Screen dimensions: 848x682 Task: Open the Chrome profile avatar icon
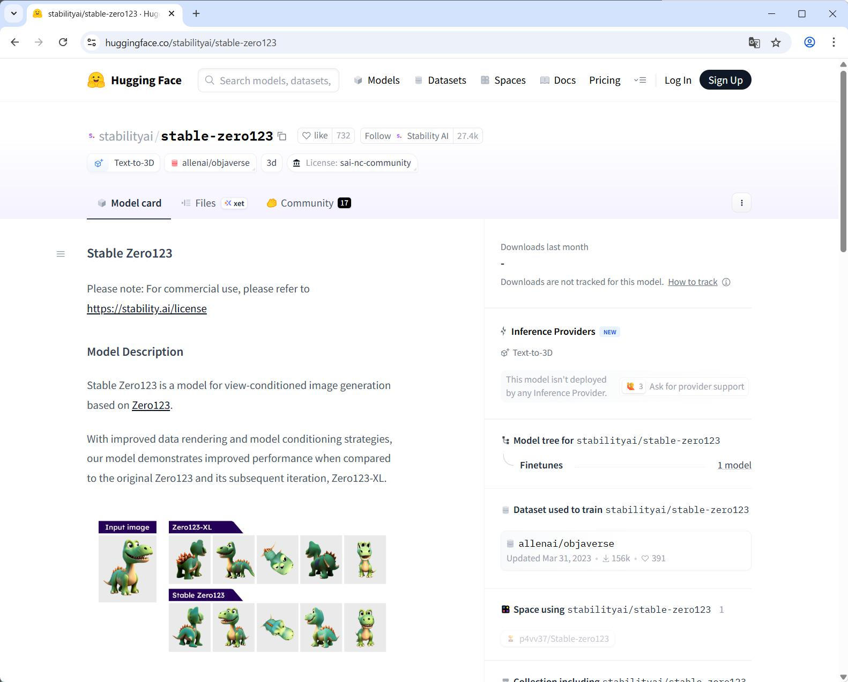point(809,42)
